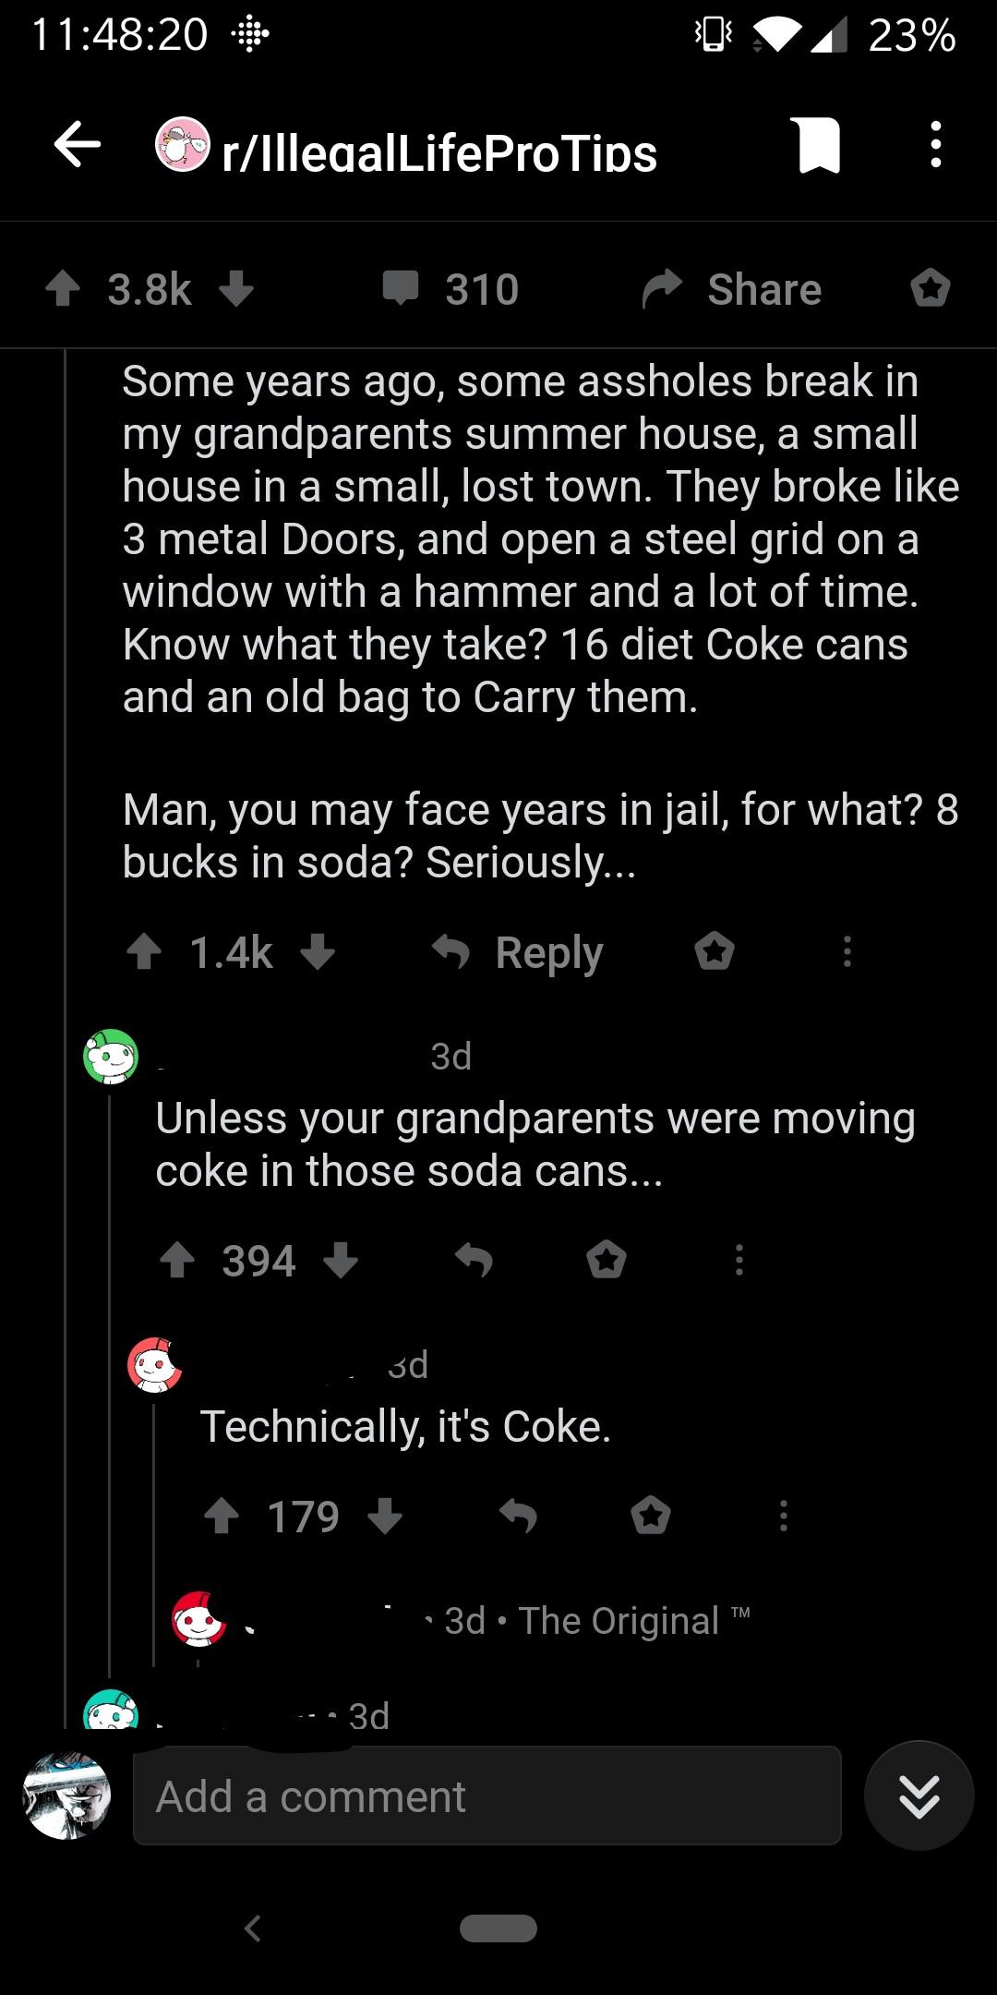This screenshot has width=997, height=1995.
Task: Reply to the 394-point comment
Action: coord(474,1260)
